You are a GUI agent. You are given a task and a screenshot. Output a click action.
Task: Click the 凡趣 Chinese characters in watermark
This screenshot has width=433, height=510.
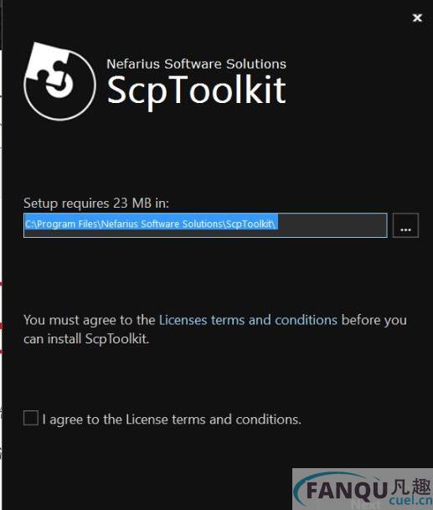pos(410,487)
